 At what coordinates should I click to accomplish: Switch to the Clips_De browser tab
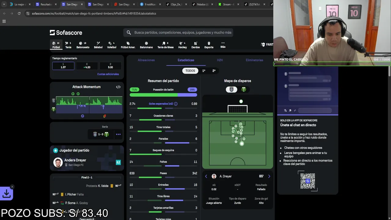click(176, 4)
